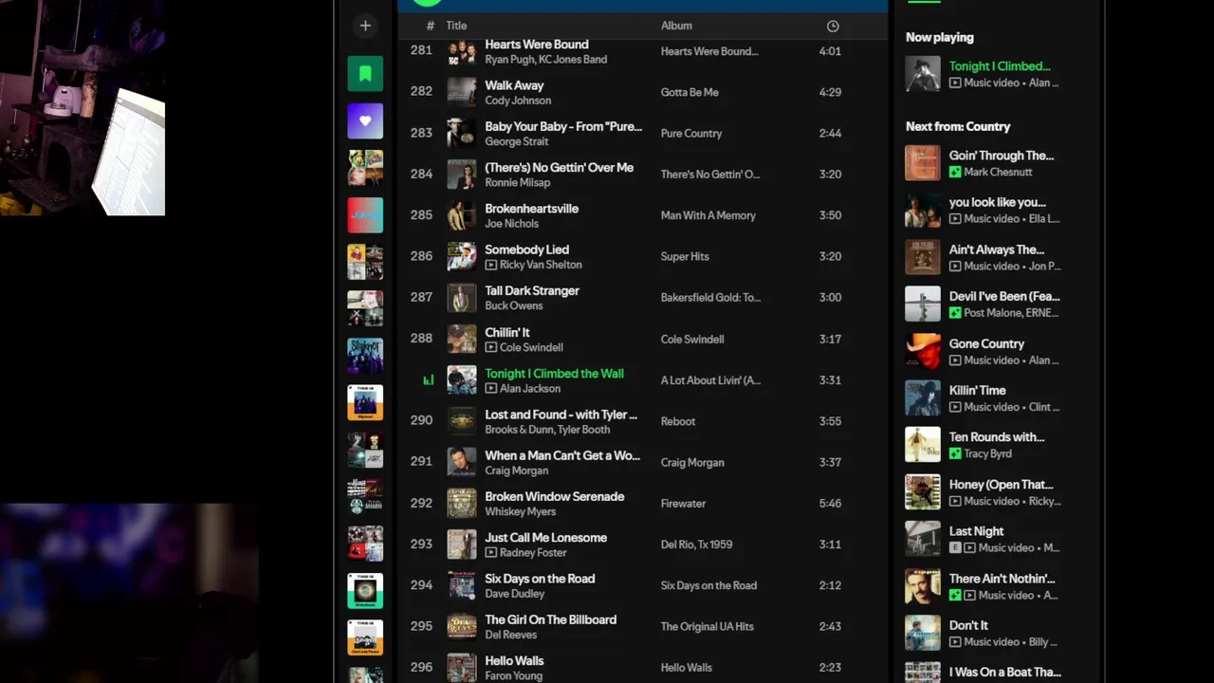Click 'Ten Rounds with...' in queue
Image resolution: width=1214 pixels, height=683 pixels.
pos(997,437)
